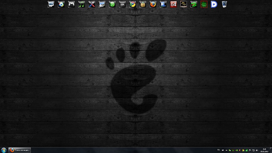
Task: Open the red 64 dock icon
Action: [x=173, y=4]
